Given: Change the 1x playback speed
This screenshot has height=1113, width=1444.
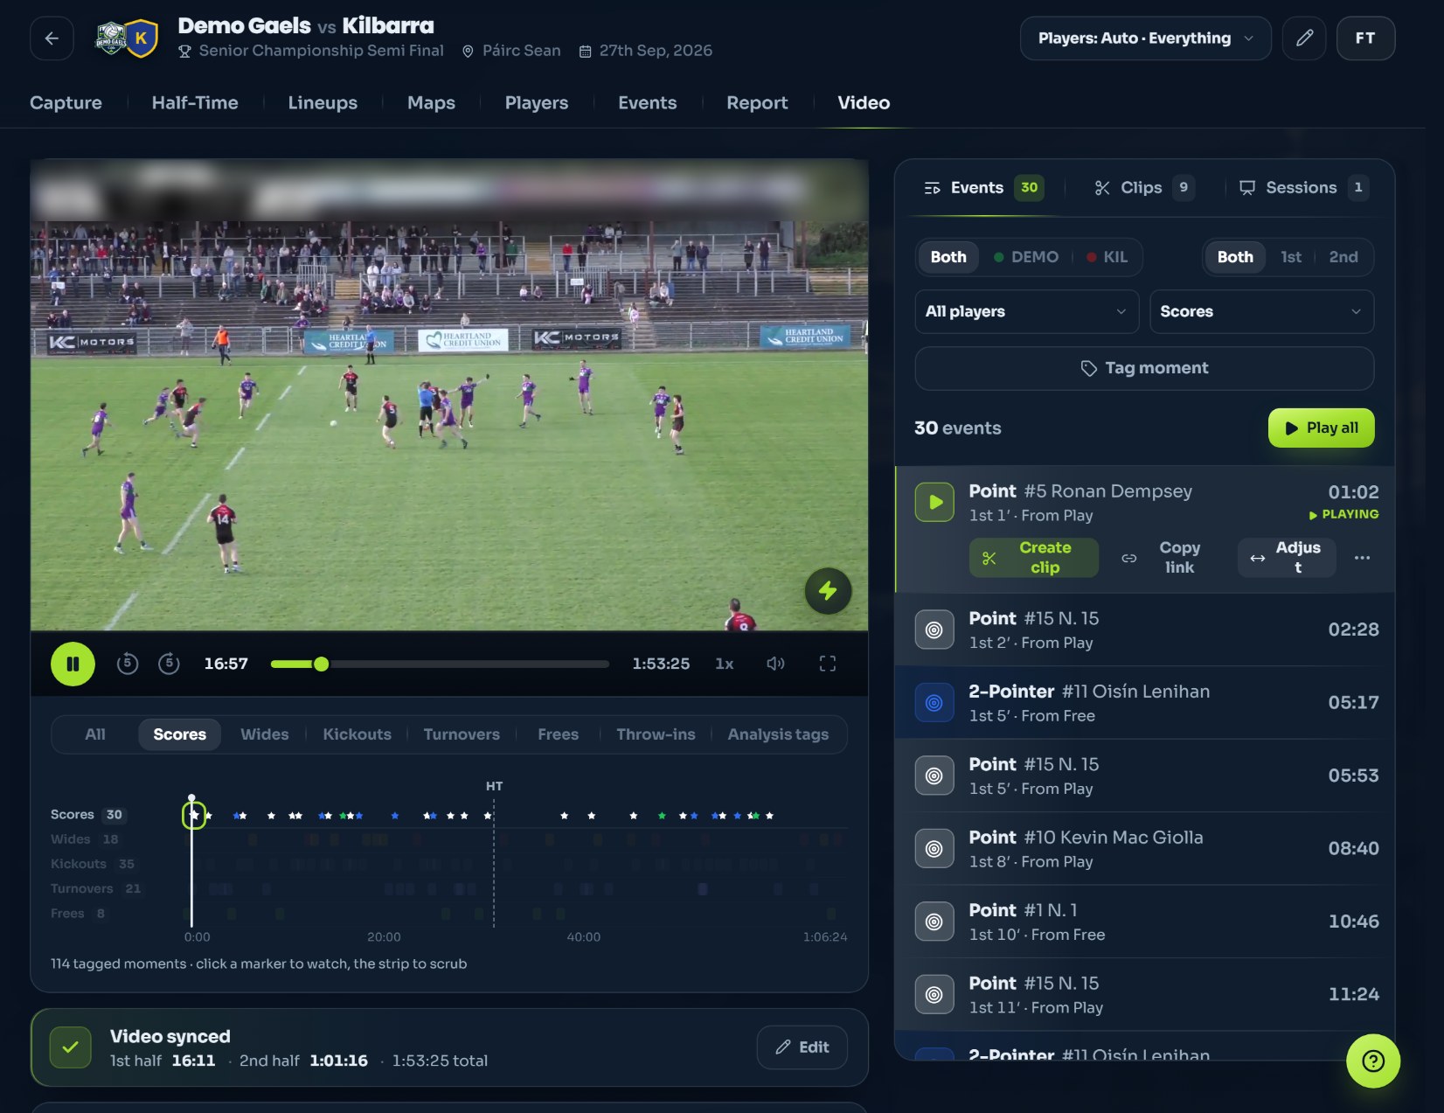Looking at the screenshot, I should click(x=724, y=664).
